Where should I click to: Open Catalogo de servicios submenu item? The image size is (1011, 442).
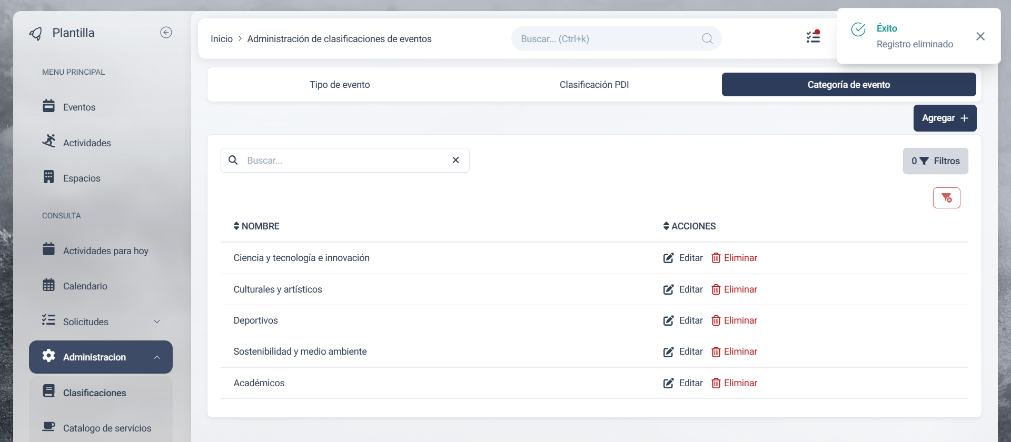(x=101, y=428)
